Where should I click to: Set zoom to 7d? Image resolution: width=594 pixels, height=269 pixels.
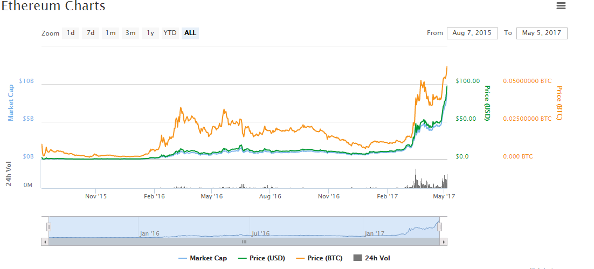point(91,33)
